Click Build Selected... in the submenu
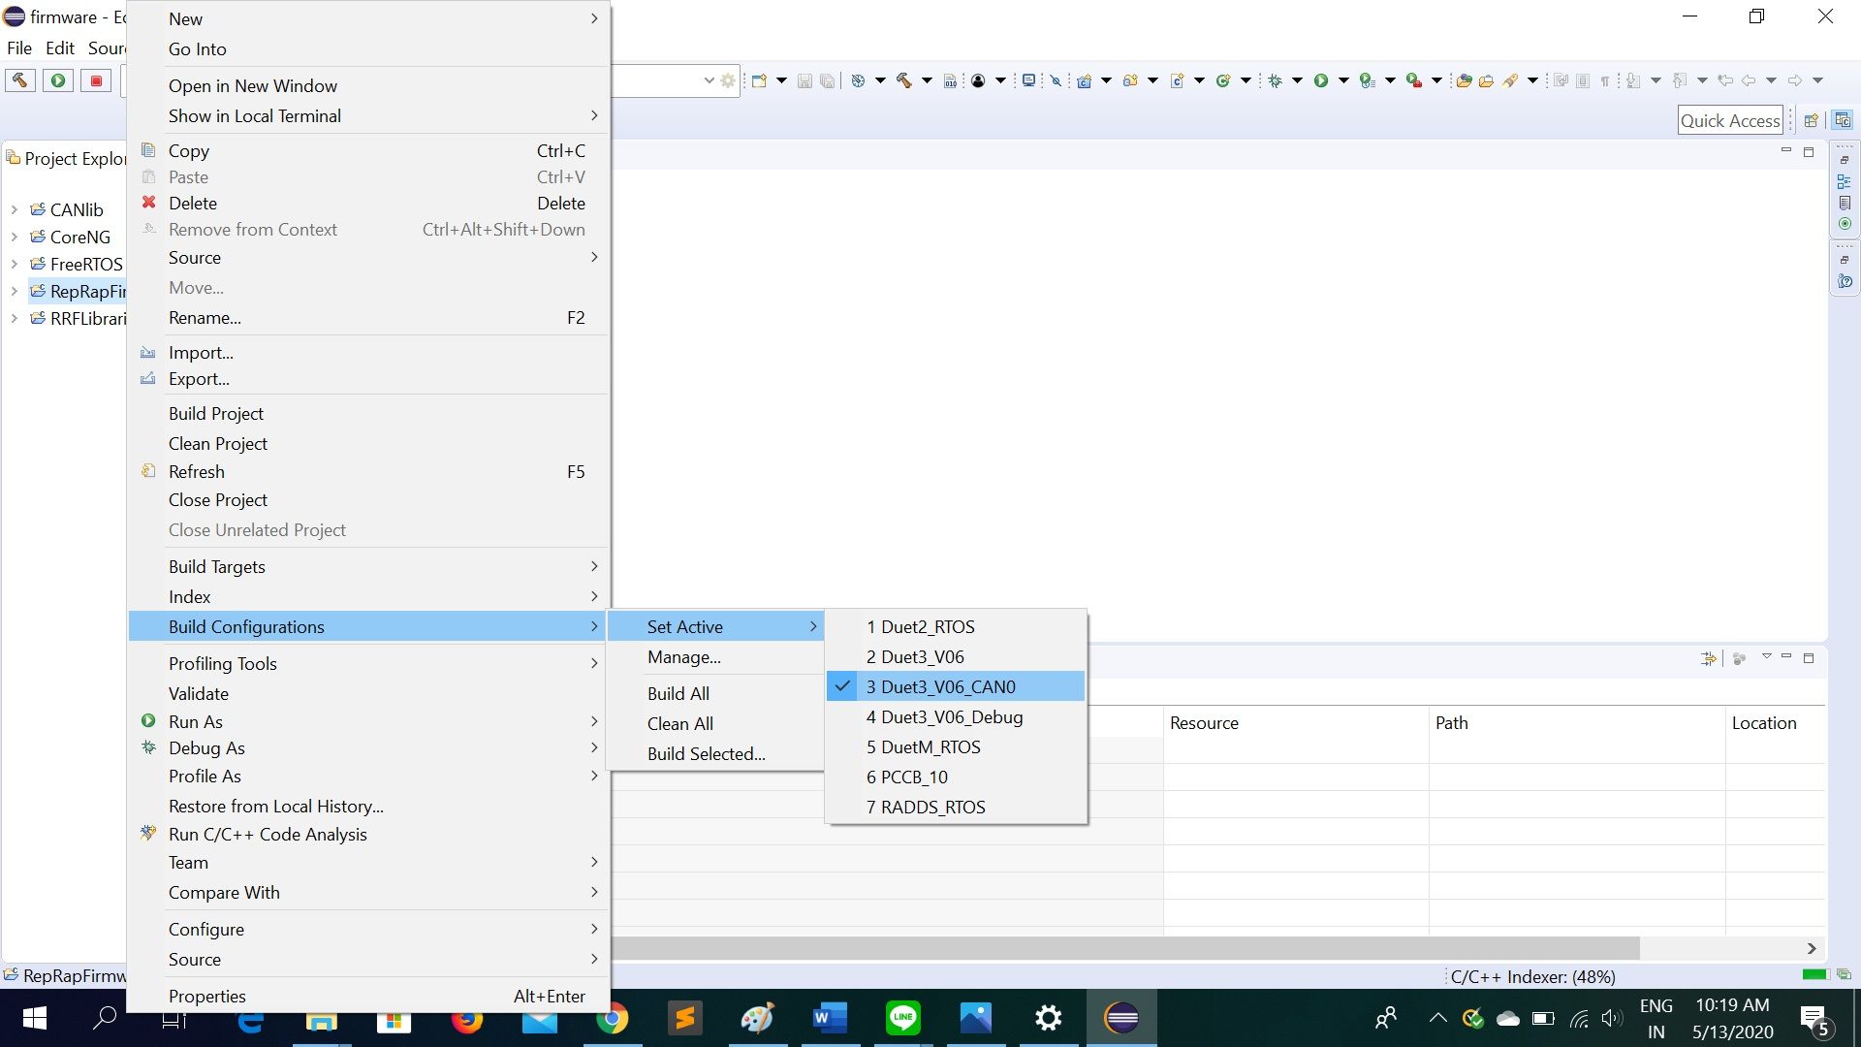 click(715, 753)
